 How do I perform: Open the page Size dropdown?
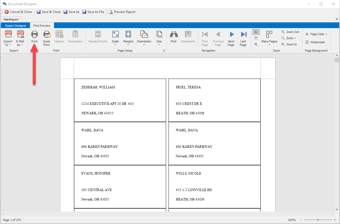159,38
